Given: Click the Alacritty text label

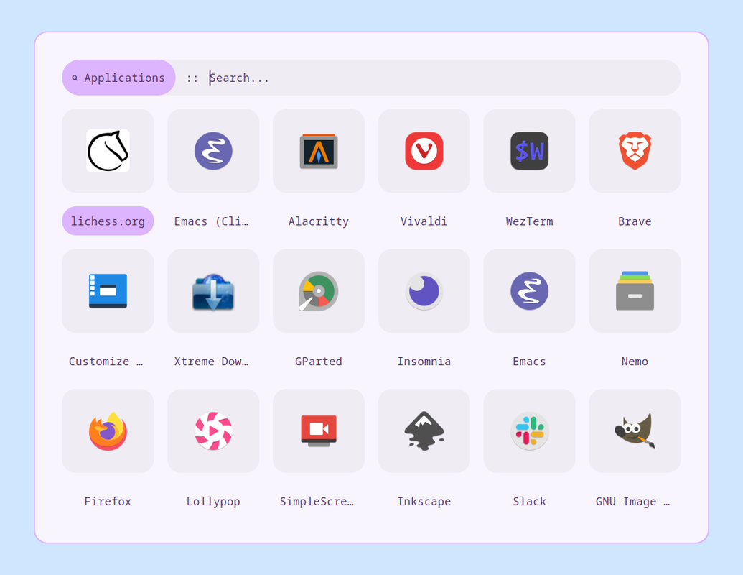Looking at the screenshot, I should 319,221.
